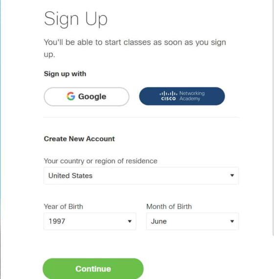Click the Cisco bars logo icon

tap(168, 96)
